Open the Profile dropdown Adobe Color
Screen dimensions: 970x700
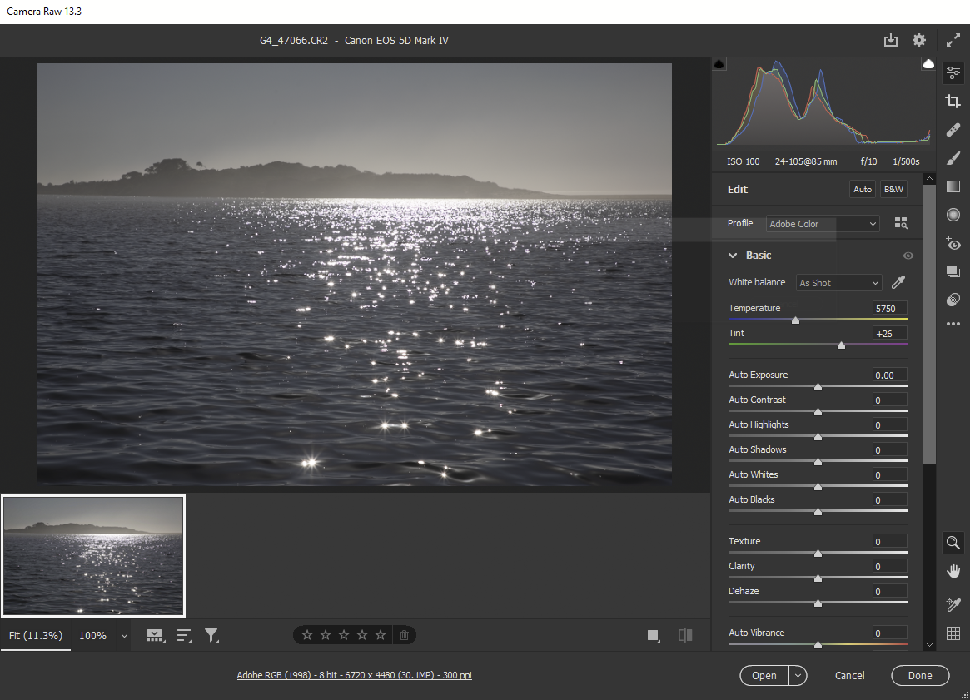click(823, 224)
